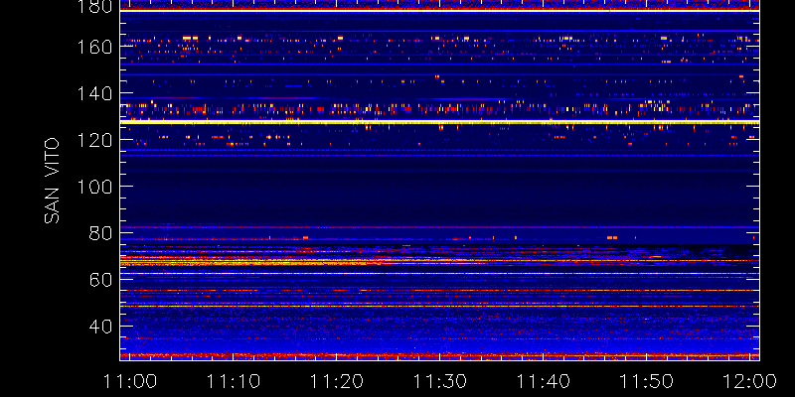Image resolution: width=795 pixels, height=397 pixels.
Task: Click the 11:20 time axis label
Action: click(x=336, y=381)
